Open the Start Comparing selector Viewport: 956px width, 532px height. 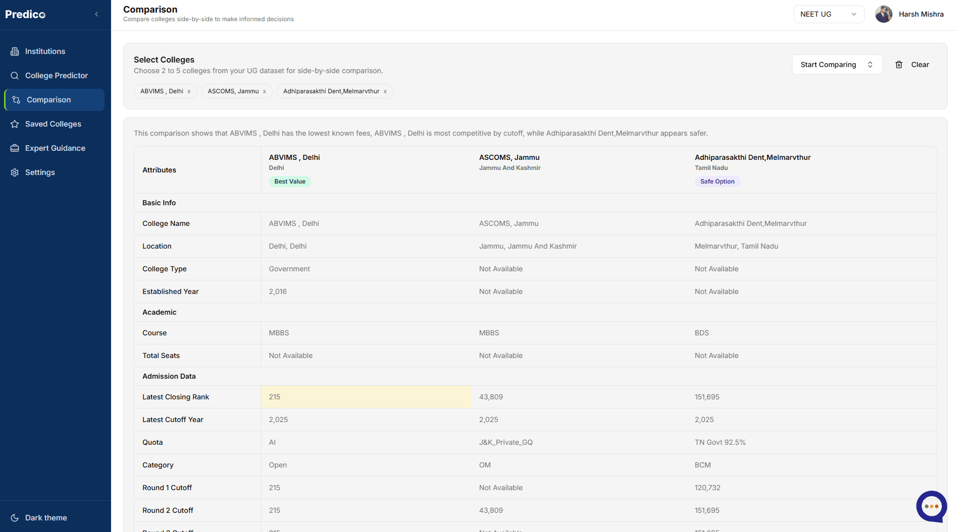point(837,65)
